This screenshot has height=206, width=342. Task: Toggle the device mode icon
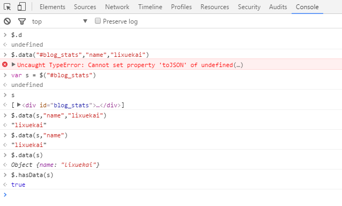[x=21, y=6]
